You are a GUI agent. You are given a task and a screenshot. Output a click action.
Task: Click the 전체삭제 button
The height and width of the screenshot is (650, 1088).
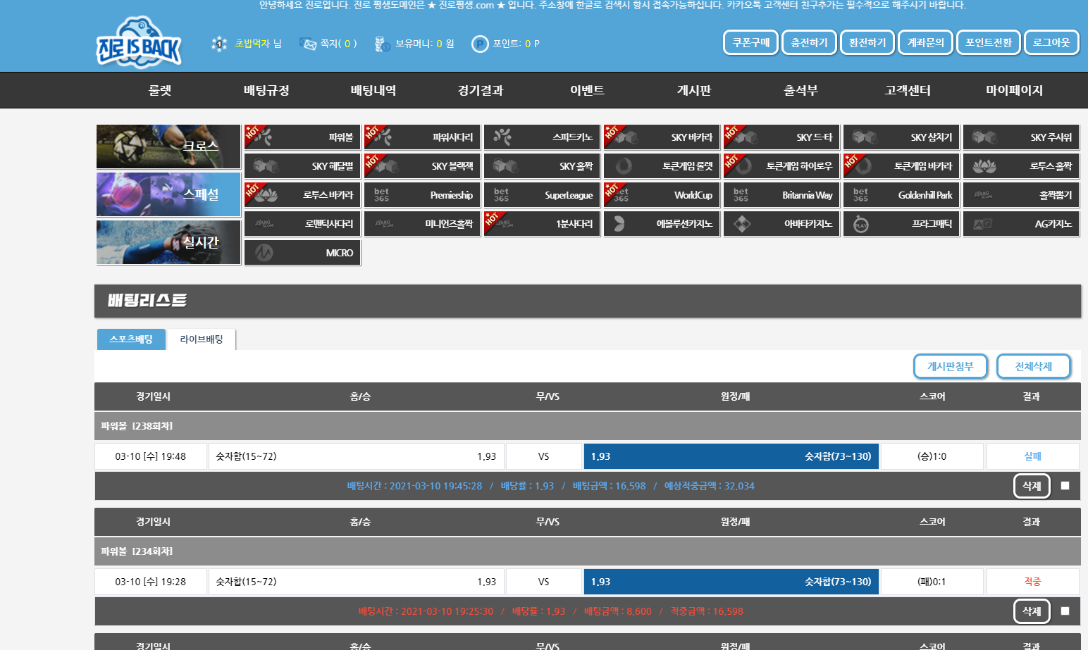1033,366
